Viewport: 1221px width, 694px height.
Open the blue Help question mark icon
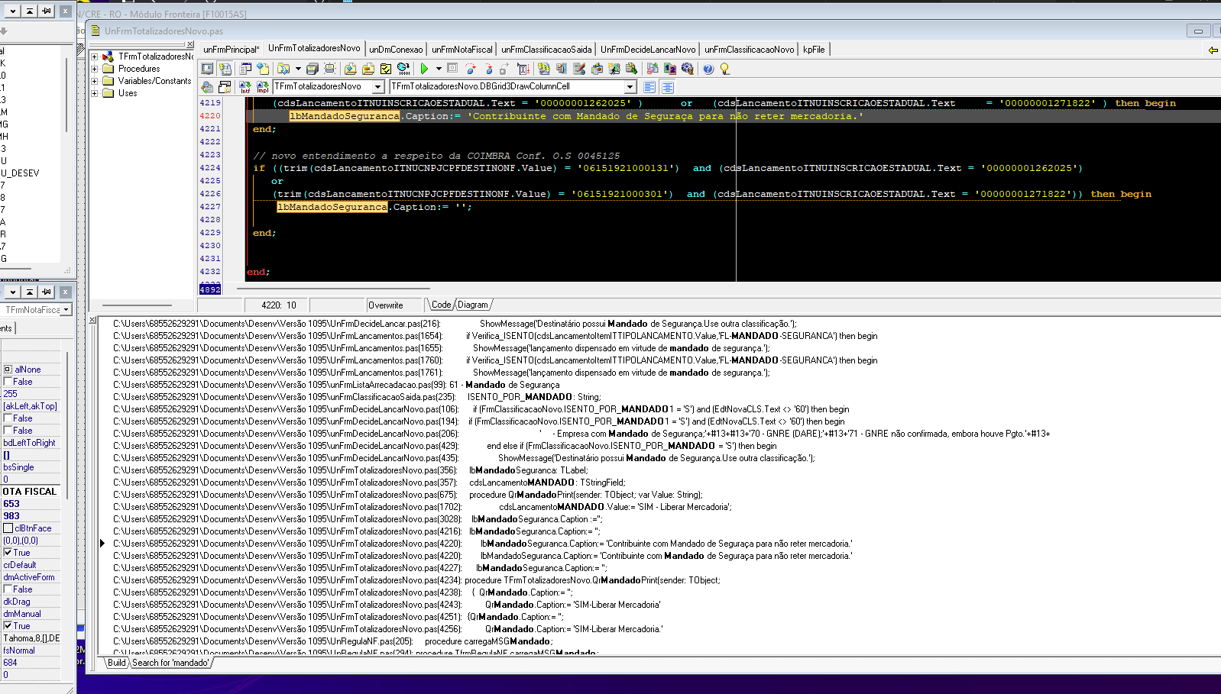tap(708, 69)
